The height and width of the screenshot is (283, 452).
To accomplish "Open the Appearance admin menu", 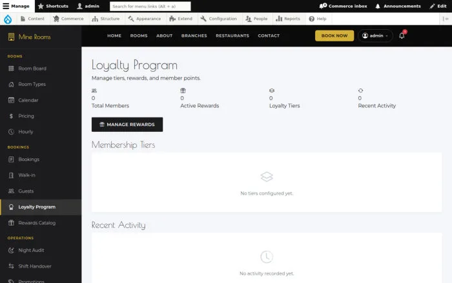I will pyautogui.click(x=145, y=19).
